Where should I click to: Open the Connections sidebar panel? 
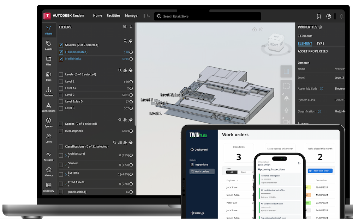coord(49,107)
